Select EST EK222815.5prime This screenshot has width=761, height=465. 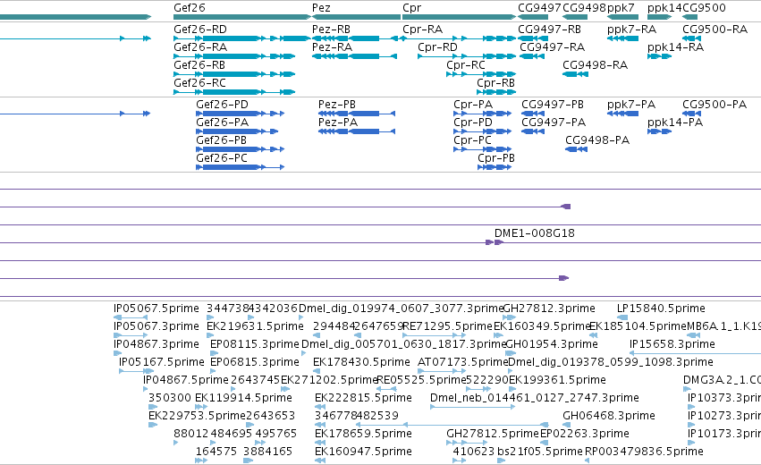pos(363,398)
